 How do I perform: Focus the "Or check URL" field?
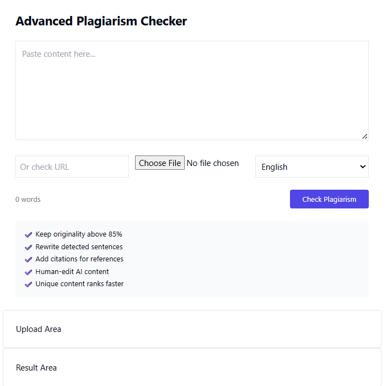point(72,167)
